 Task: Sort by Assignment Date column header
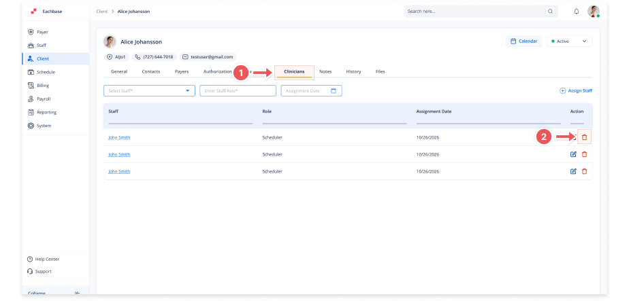click(x=434, y=111)
